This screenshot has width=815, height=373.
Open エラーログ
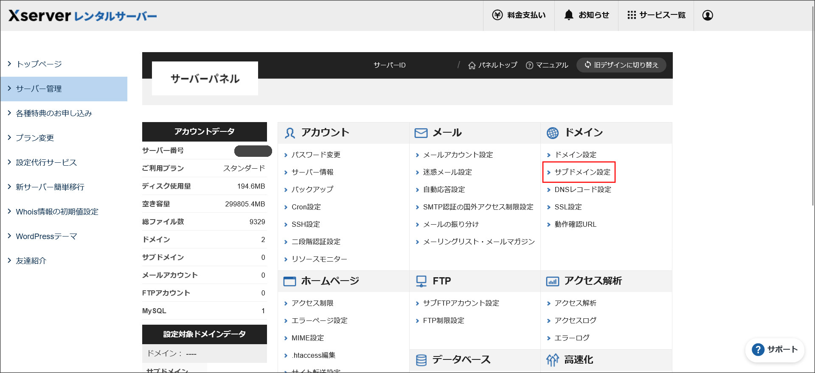572,338
